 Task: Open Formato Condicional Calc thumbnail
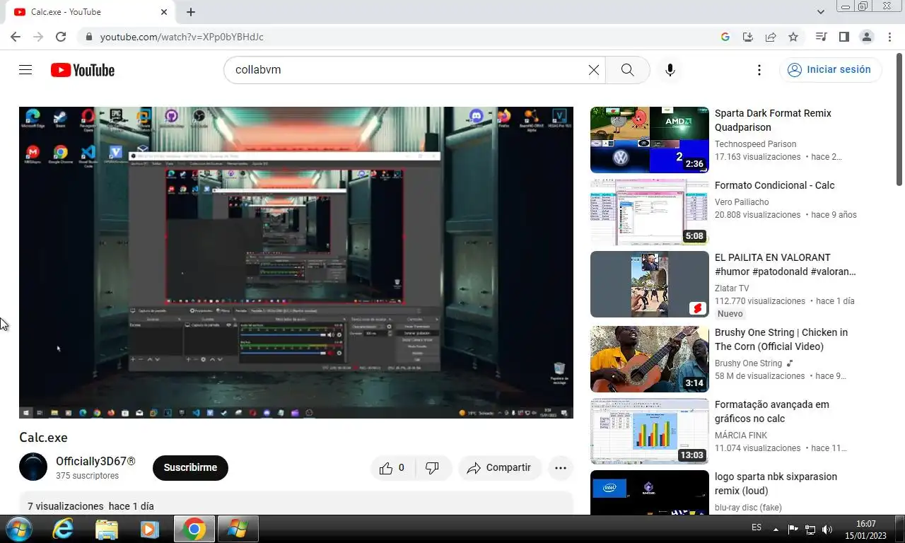click(650, 212)
